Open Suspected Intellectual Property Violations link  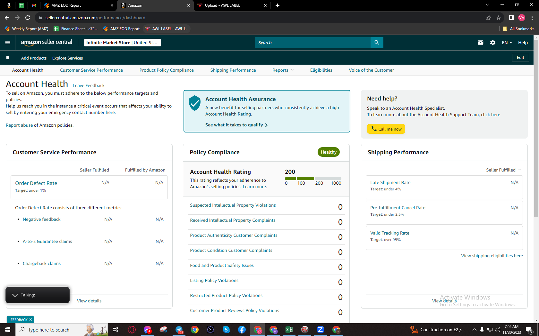coord(233,205)
